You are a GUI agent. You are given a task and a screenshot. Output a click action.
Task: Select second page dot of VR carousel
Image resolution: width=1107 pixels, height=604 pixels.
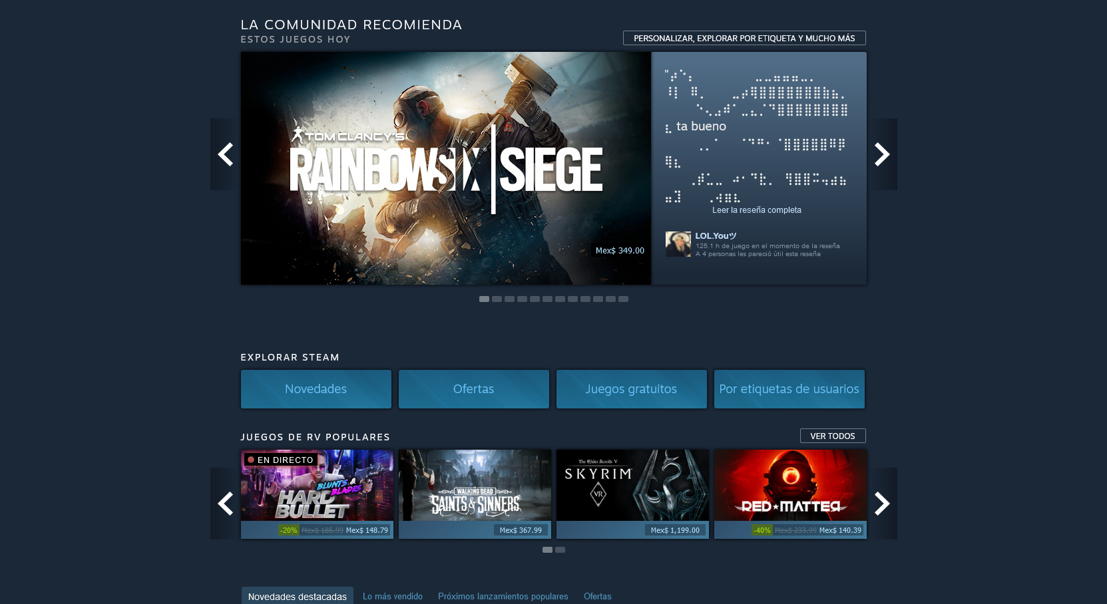560,550
